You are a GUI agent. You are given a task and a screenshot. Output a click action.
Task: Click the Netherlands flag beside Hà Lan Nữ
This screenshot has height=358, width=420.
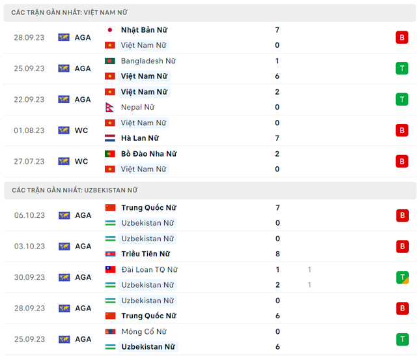click(109, 138)
